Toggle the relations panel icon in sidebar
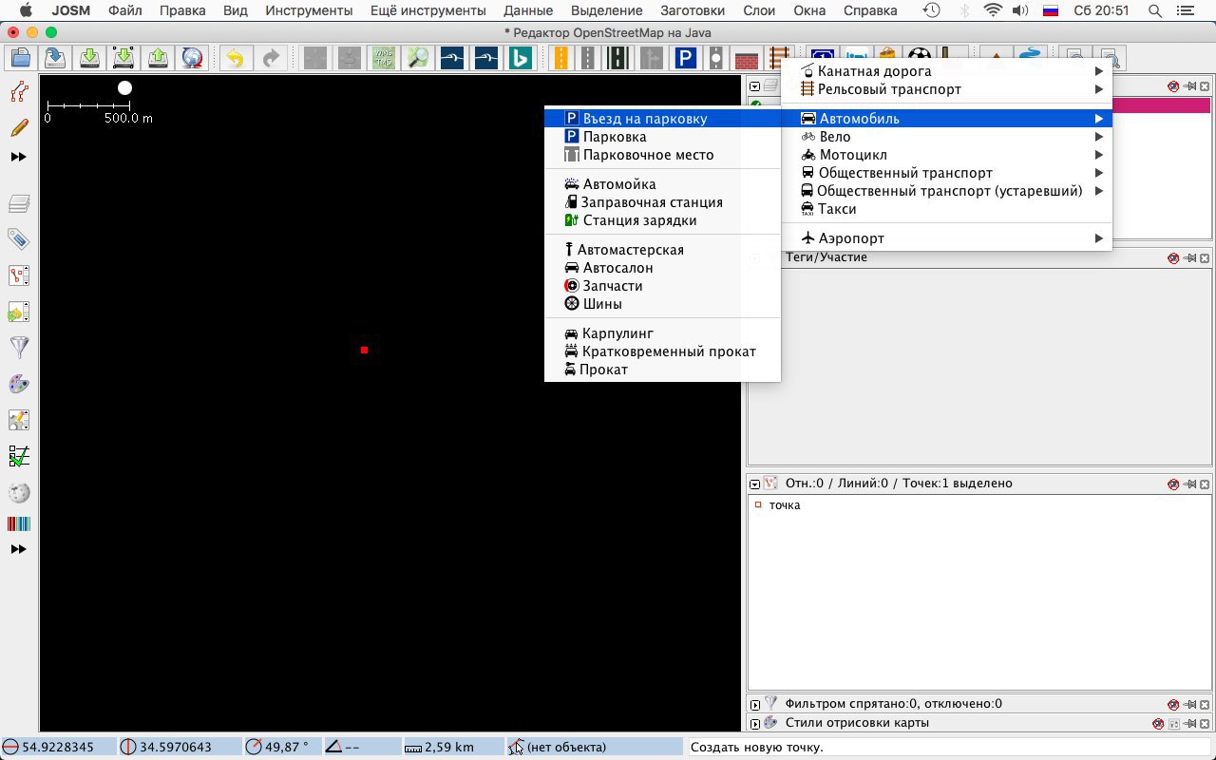The width and height of the screenshot is (1216, 760). (x=19, y=312)
